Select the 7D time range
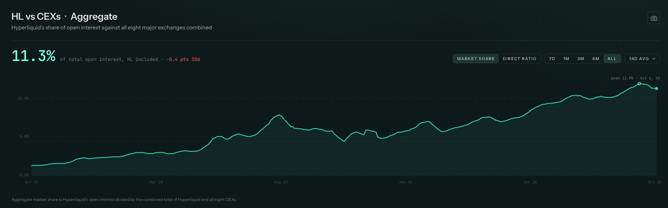668x208 pixels. [552, 59]
